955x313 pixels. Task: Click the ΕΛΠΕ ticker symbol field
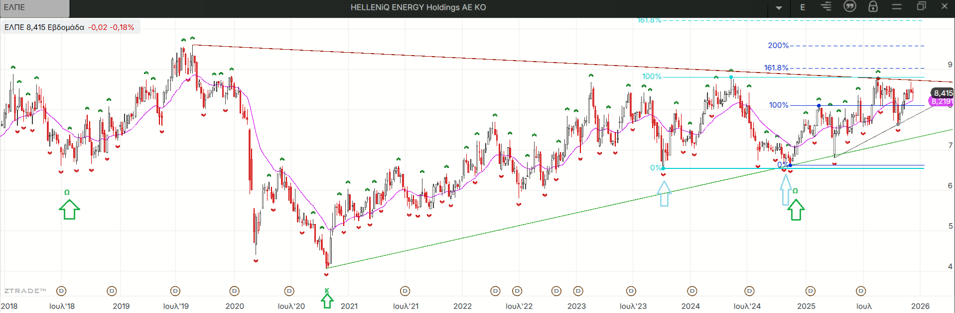pos(35,7)
